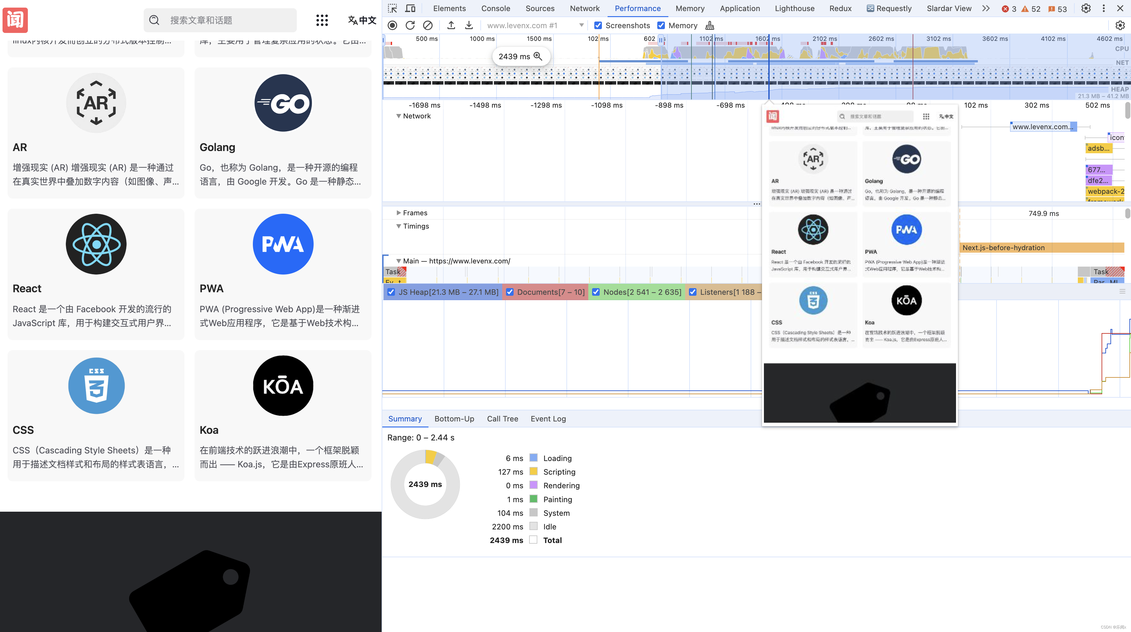Open the Koa article title link
The image size is (1131, 632).
tap(209, 430)
